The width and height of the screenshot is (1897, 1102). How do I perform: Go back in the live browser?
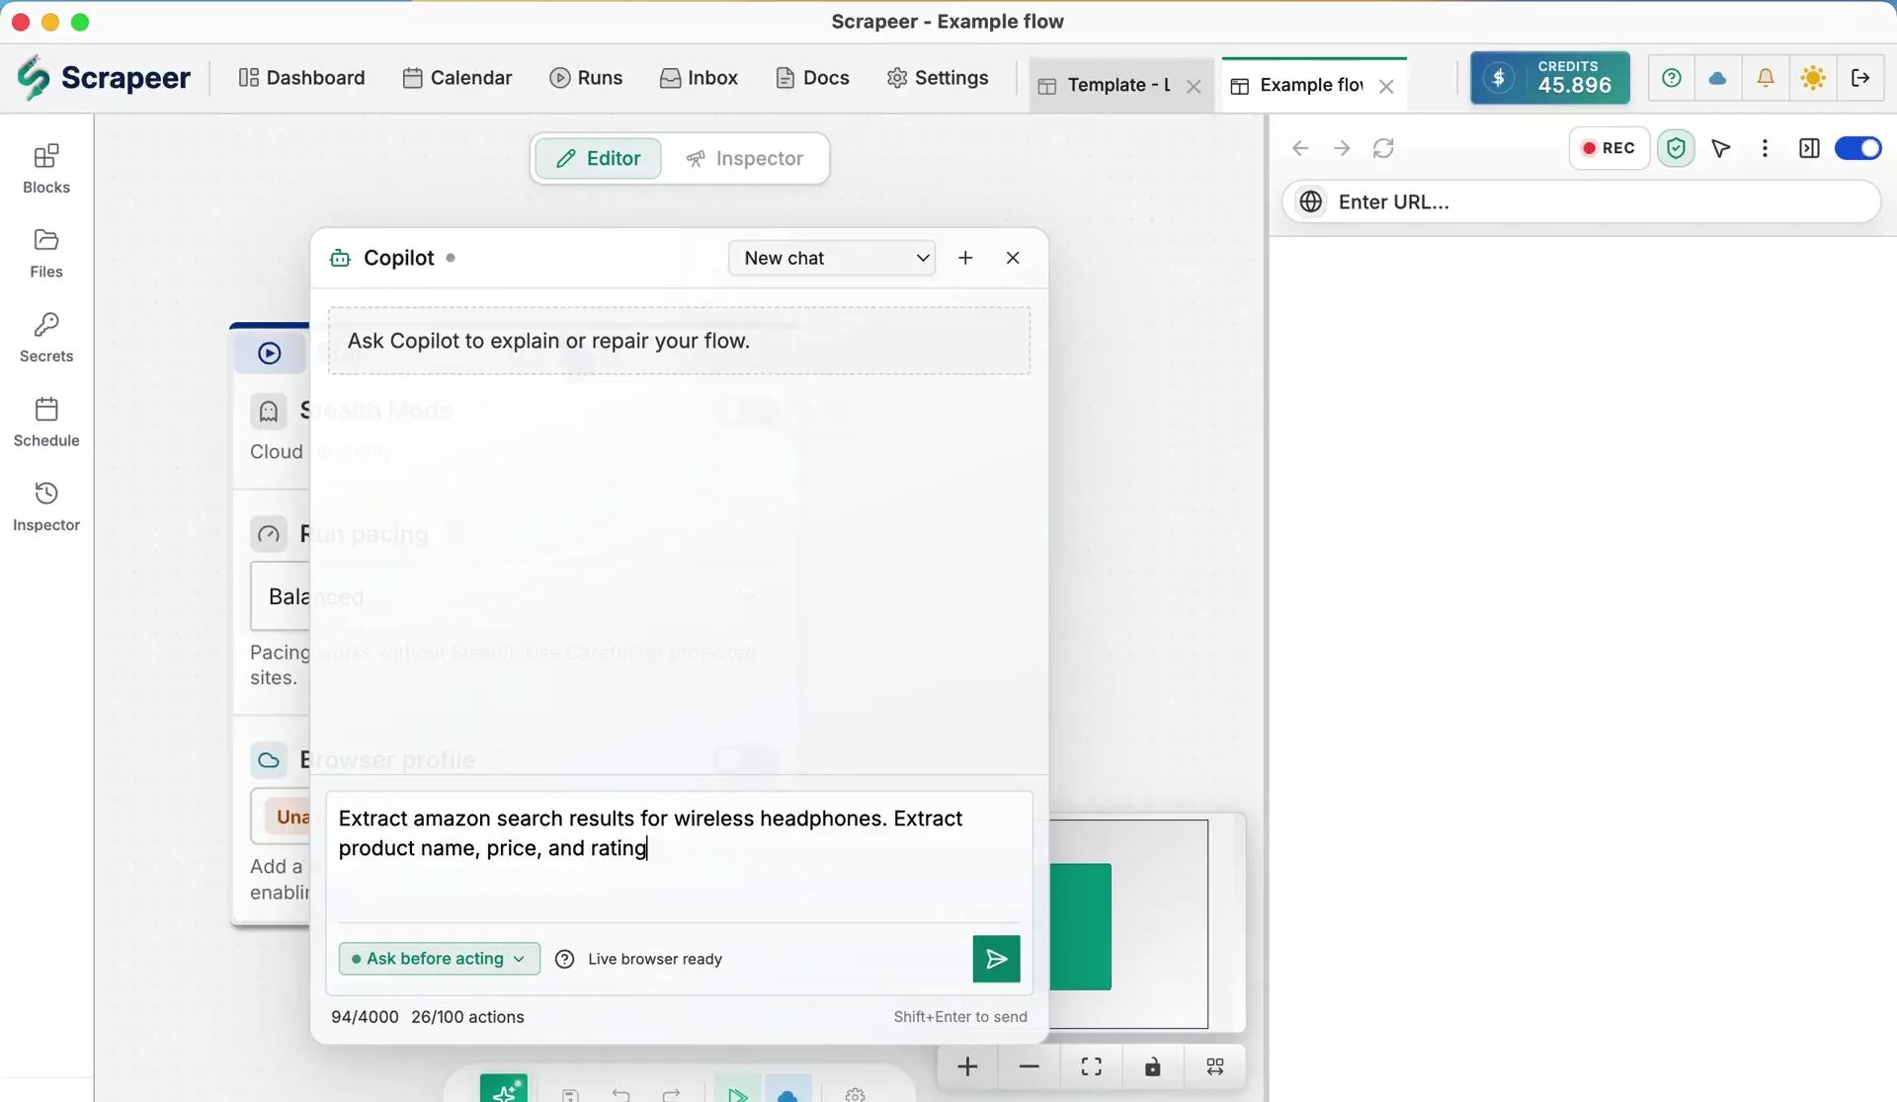1300,148
